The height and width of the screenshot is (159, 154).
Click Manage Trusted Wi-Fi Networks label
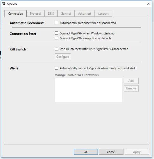(x=76, y=75)
